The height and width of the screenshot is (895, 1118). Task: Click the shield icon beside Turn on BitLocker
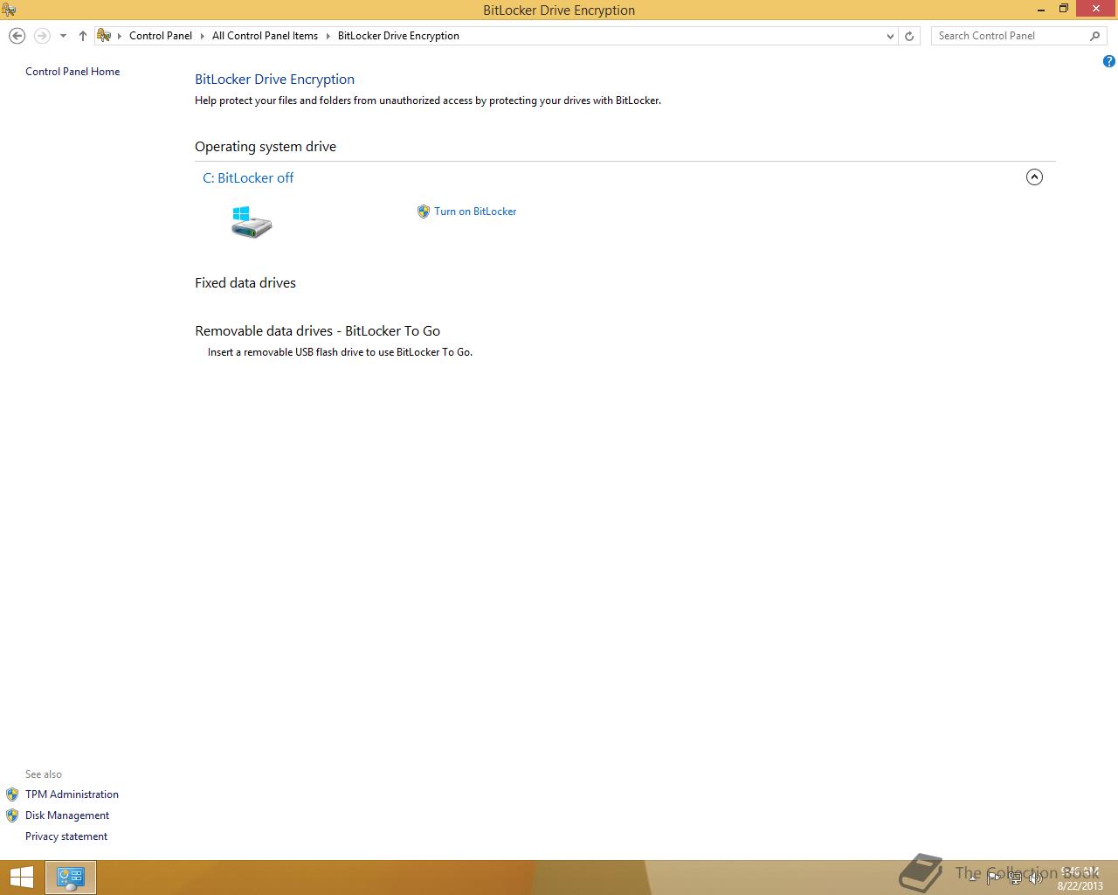coord(424,212)
